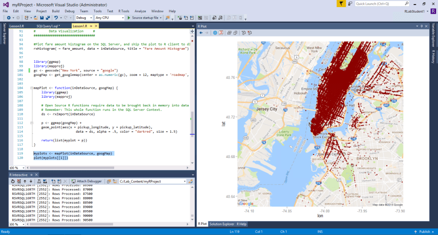The image size is (438, 235).
Task: Open the Debug configuration dropdown
Action: pos(84,18)
